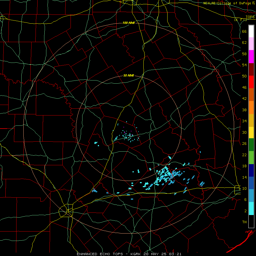Click the light blue 6 kft legend swatch
The width and height of the screenshot is (256, 256).
[251, 196]
